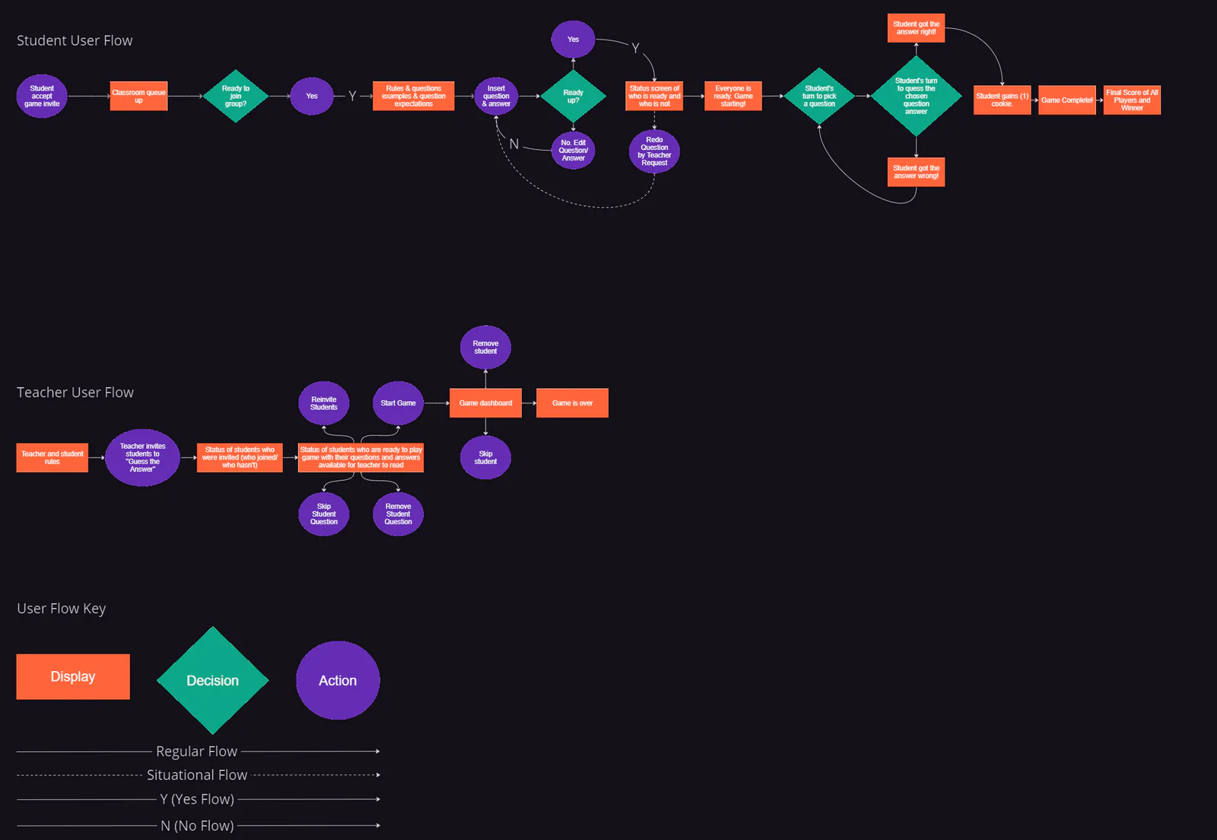Click 'Student's turn to guess' decision diamond
1217x840 pixels.
(916, 96)
